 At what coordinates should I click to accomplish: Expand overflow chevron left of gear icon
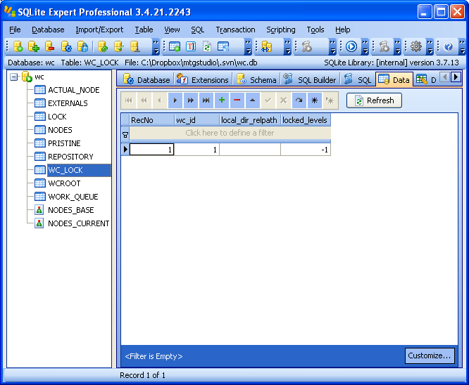(x=397, y=47)
